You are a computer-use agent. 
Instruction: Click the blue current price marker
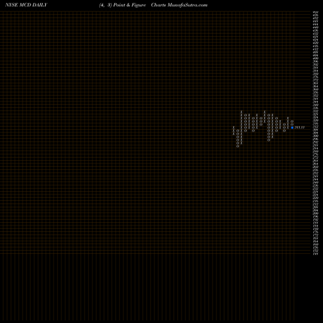292,127
